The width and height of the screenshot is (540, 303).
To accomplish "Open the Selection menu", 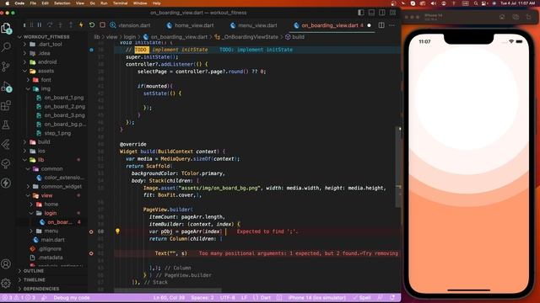I will pyautogui.click(x=62, y=3).
